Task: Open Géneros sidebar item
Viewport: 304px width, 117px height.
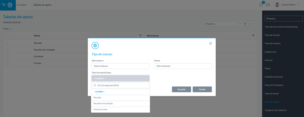Action: [268, 60]
